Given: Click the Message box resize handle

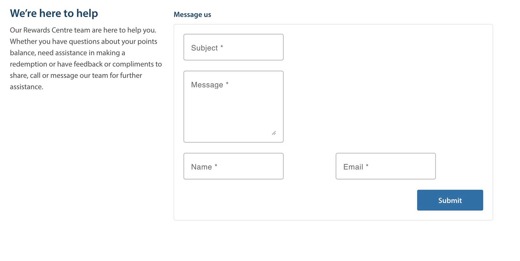Looking at the screenshot, I should click(x=274, y=133).
